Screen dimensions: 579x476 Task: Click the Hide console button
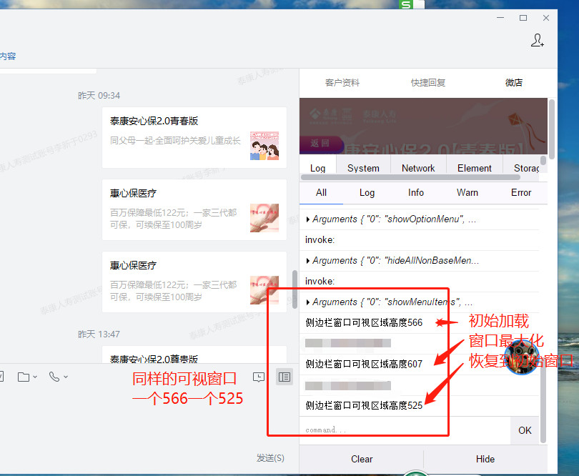coord(485,460)
